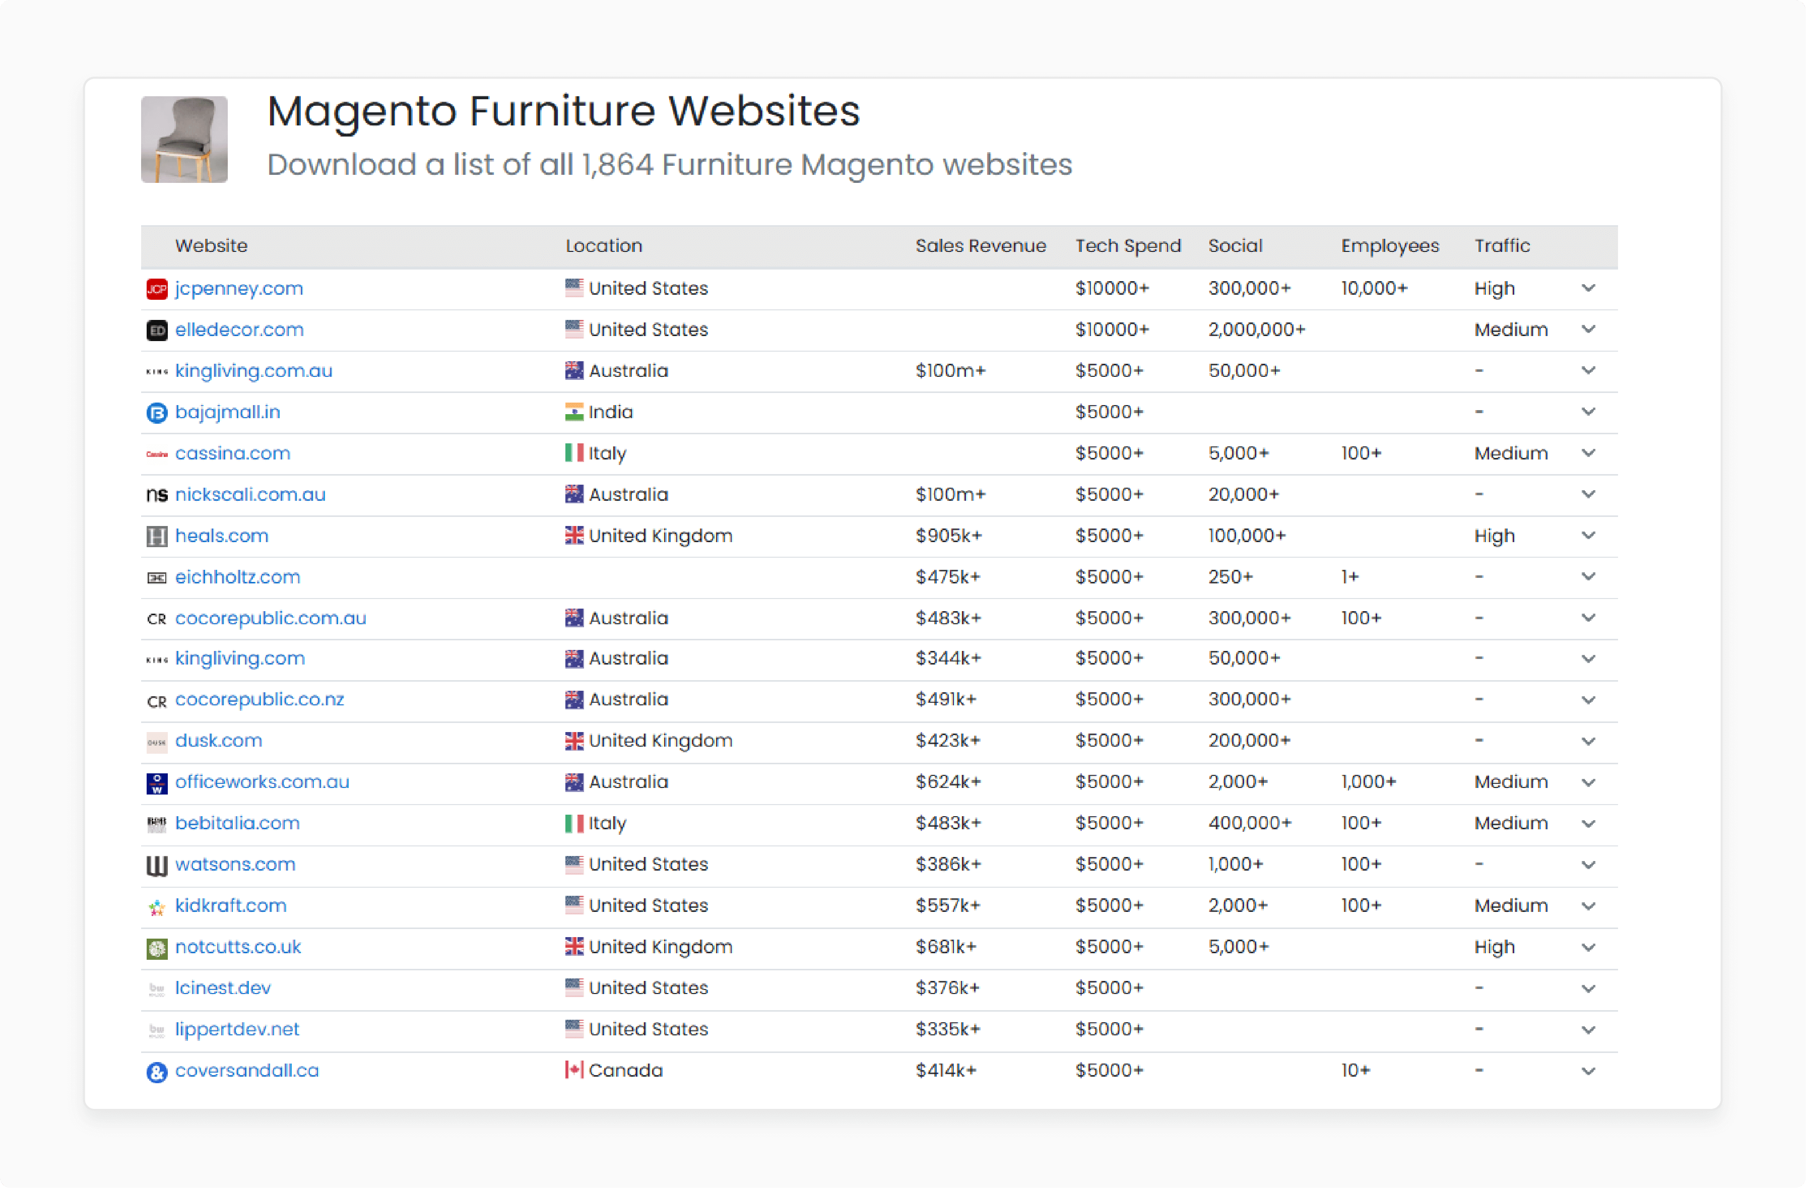Image resolution: width=1806 pixels, height=1188 pixels.
Task: Click the Tech Spend column header
Action: pyautogui.click(x=1128, y=246)
